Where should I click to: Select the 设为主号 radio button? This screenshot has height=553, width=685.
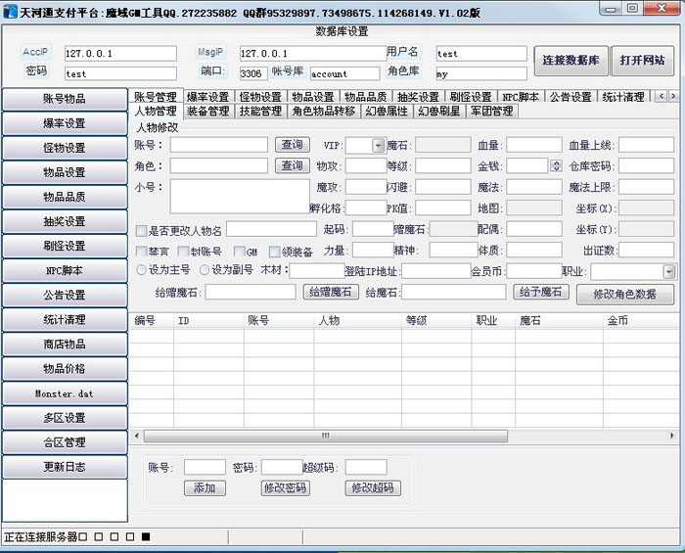coord(142,270)
